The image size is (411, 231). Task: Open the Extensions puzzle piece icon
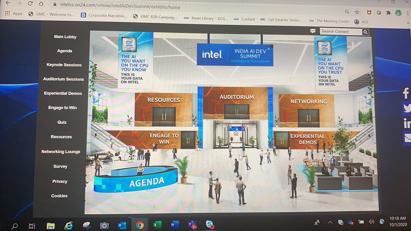tap(388, 13)
